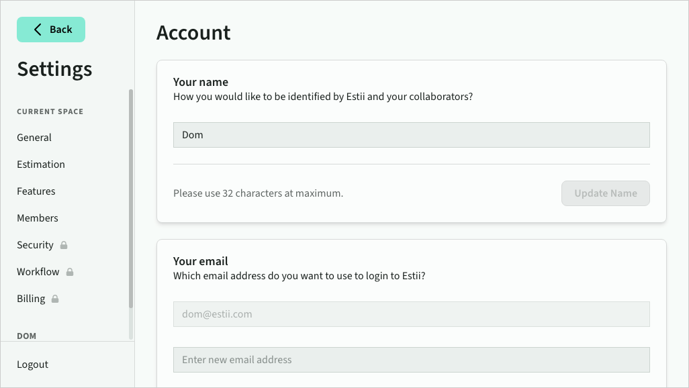
Task: Focus the name field containing Dom
Action: point(411,135)
